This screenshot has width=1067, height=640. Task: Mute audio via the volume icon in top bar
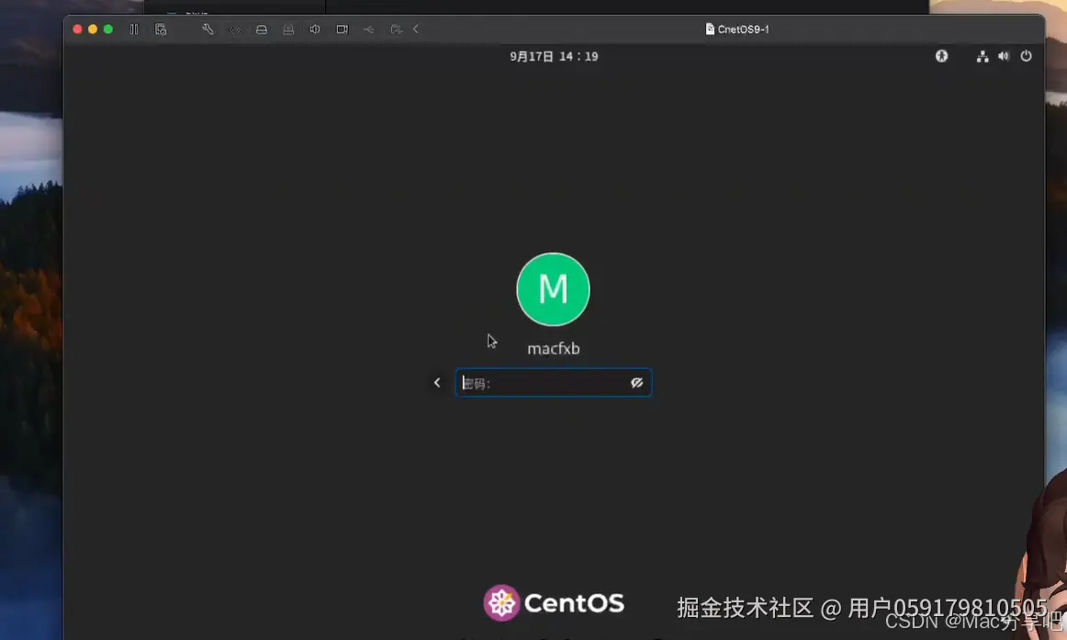(1004, 56)
